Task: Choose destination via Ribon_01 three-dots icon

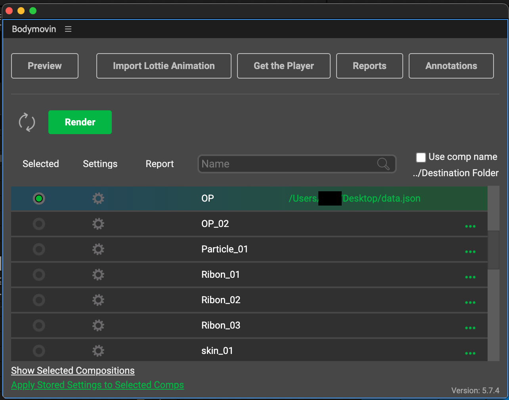Action: tap(470, 277)
